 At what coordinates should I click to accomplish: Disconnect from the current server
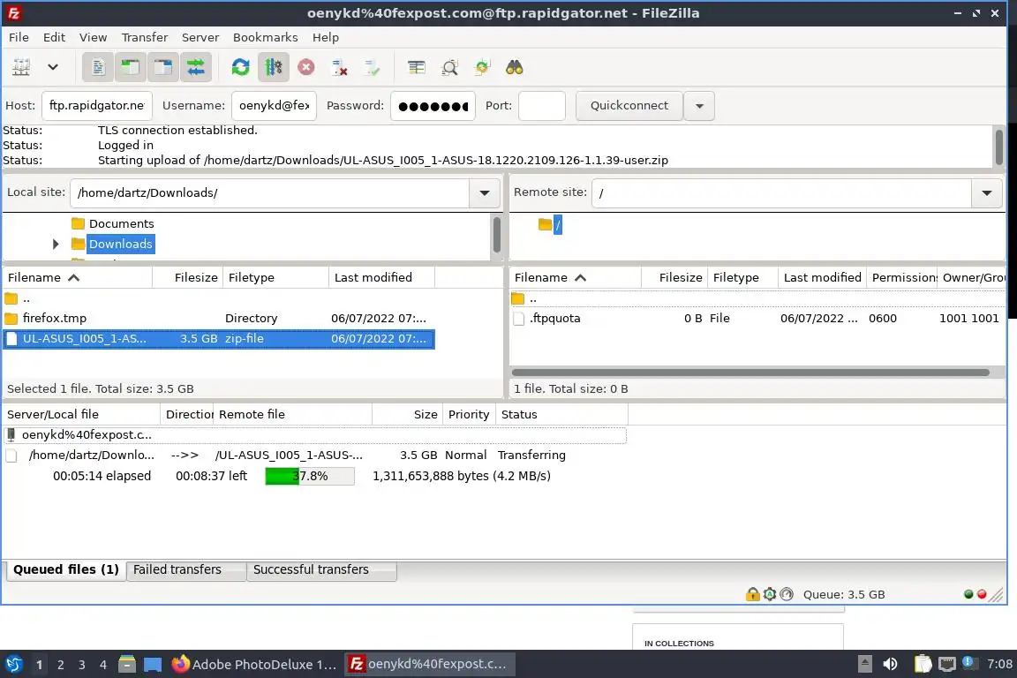339,67
